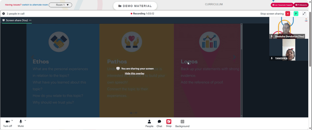
Task: Click 'Add the reference of proof.' text
Action: [202, 82]
